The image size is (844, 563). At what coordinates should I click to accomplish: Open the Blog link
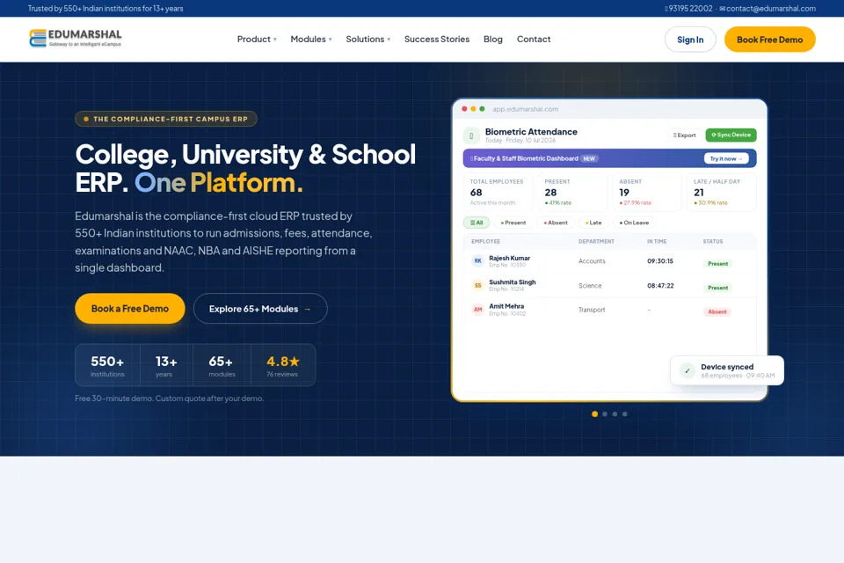pyautogui.click(x=493, y=40)
